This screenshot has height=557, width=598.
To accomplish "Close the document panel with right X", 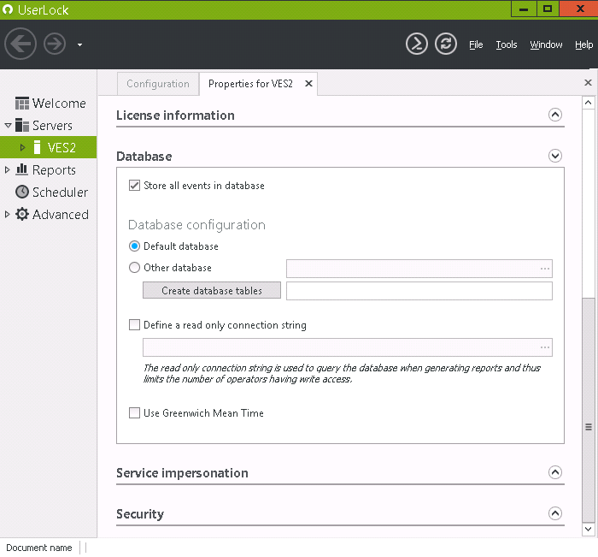I will point(588,82).
